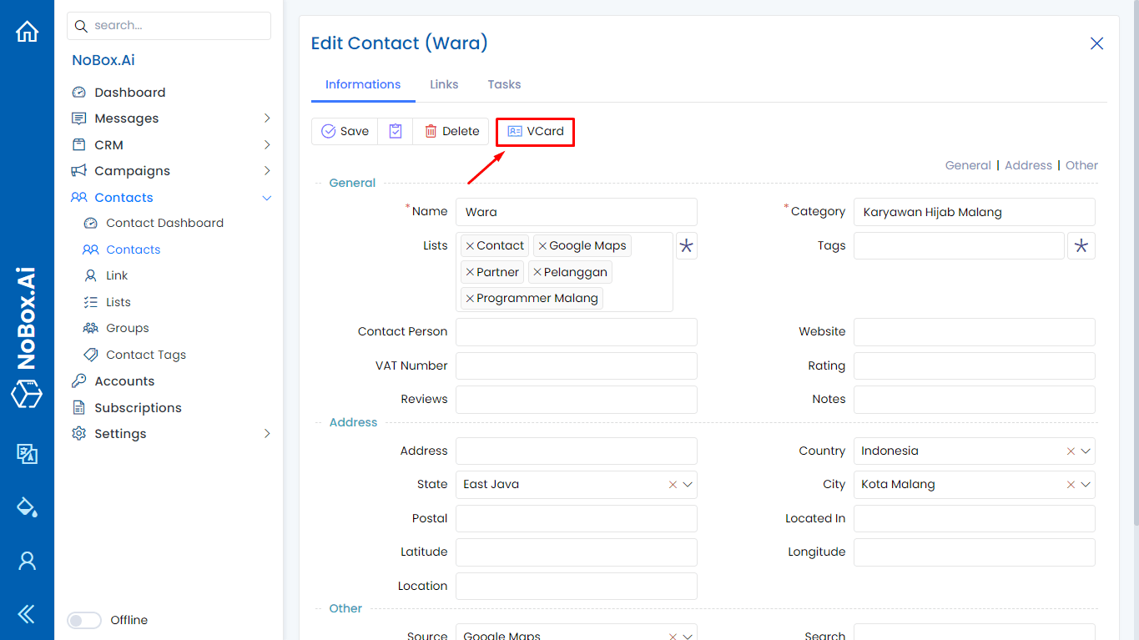The width and height of the screenshot is (1139, 640).
Task: Jump to the Address section link
Action: [1028, 164]
